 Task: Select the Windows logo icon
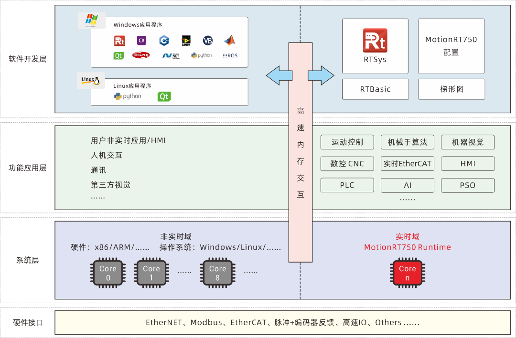click(92, 20)
